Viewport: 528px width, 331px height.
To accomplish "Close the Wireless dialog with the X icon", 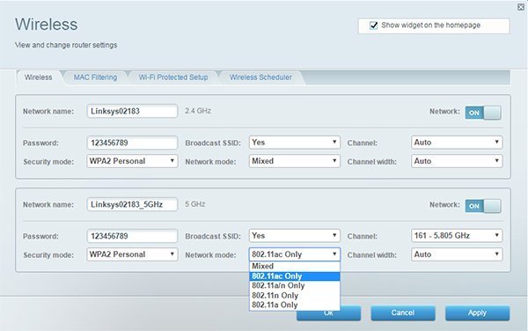I will coord(521,7).
